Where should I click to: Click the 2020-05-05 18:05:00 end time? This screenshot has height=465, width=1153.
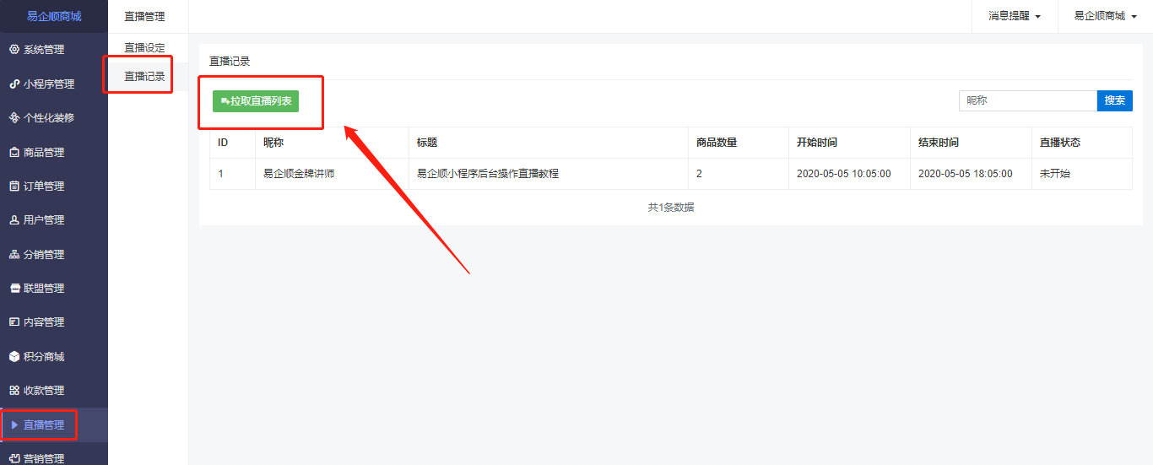(x=966, y=174)
